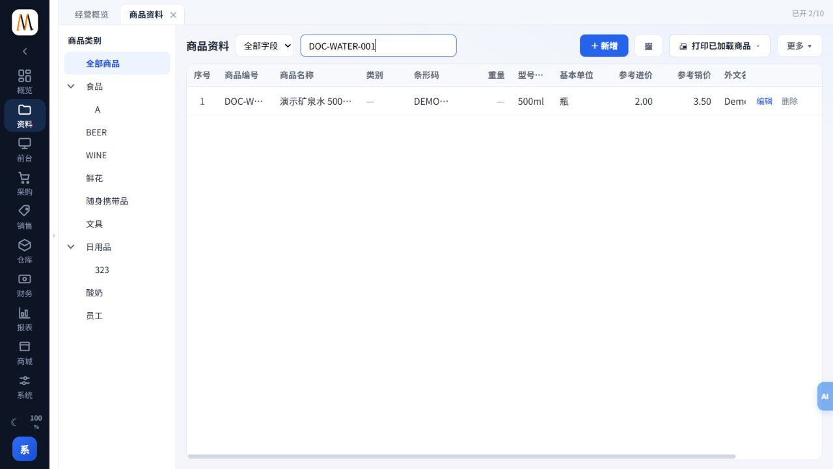Click the 参考销价 column header
Screen dimensions: 833x469
coord(694,75)
